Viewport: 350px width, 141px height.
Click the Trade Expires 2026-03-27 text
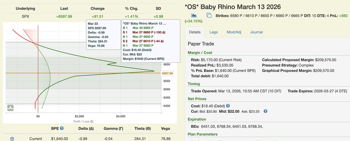click(317, 91)
